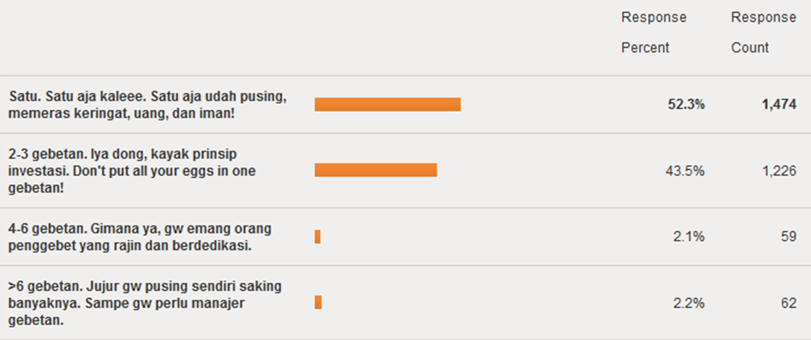Click the 'Response' word above 'Count'
This screenshot has height=340, width=811.
pos(763,17)
